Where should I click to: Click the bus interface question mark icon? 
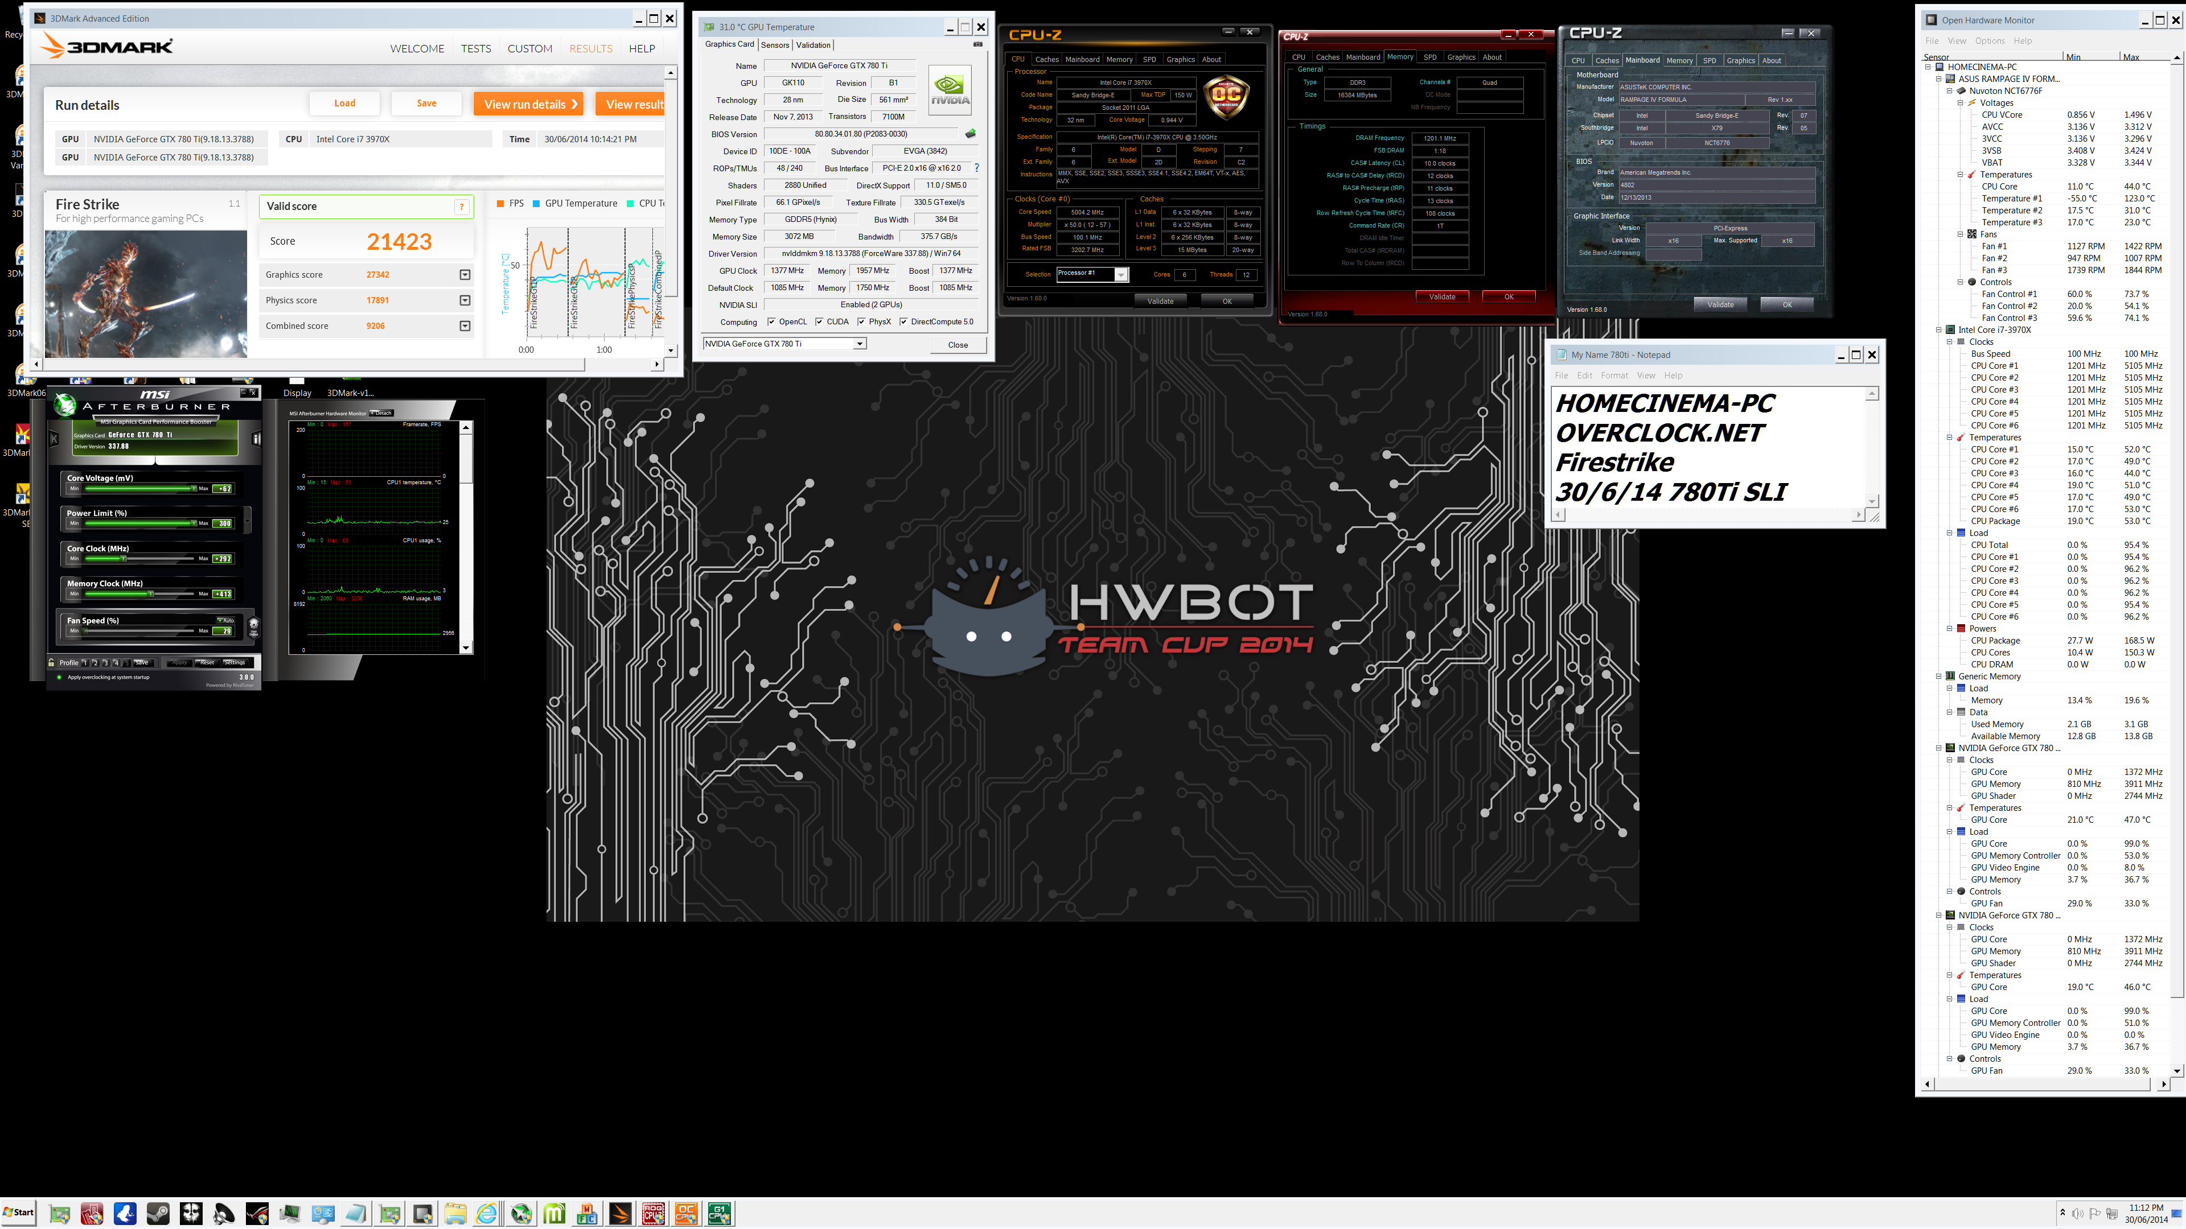976,168
